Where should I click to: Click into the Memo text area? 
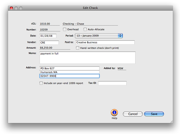point(87,57)
